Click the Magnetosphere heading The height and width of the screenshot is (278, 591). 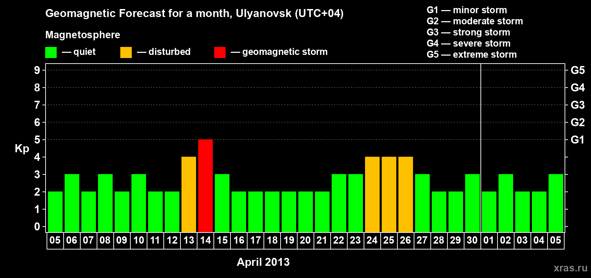pos(83,35)
